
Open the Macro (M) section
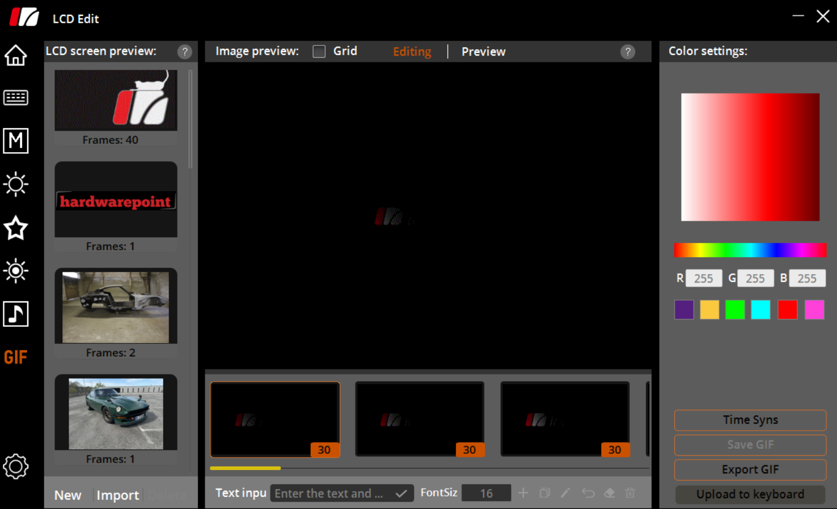coord(15,141)
